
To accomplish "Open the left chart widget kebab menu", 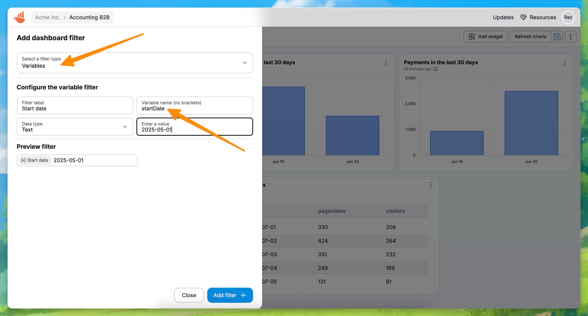I will [x=386, y=62].
